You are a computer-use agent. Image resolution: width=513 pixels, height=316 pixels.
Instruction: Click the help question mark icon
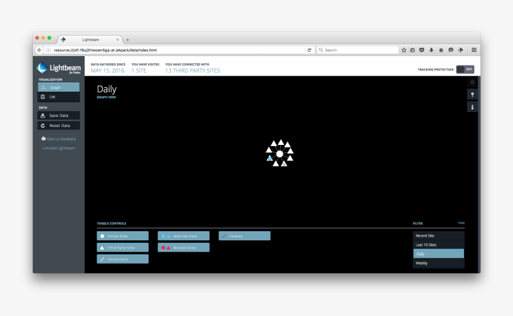tap(472, 95)
